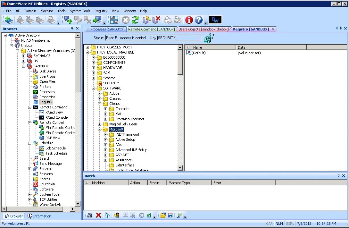The height and width of the screenshot is (228, 349).
Task: Open the Machine menu
Action: tap(46, 11)
